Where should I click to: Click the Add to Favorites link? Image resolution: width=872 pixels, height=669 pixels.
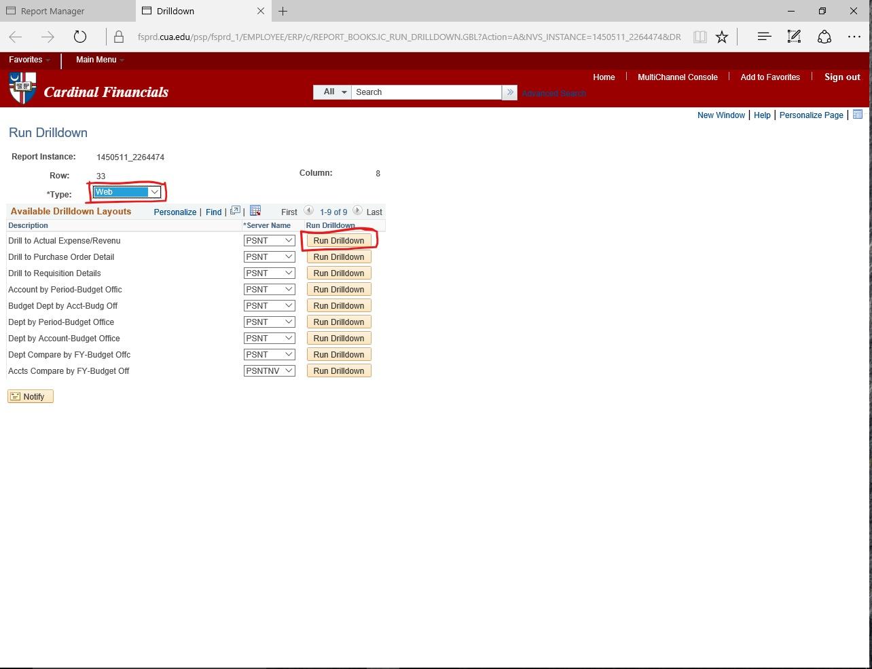770,77
